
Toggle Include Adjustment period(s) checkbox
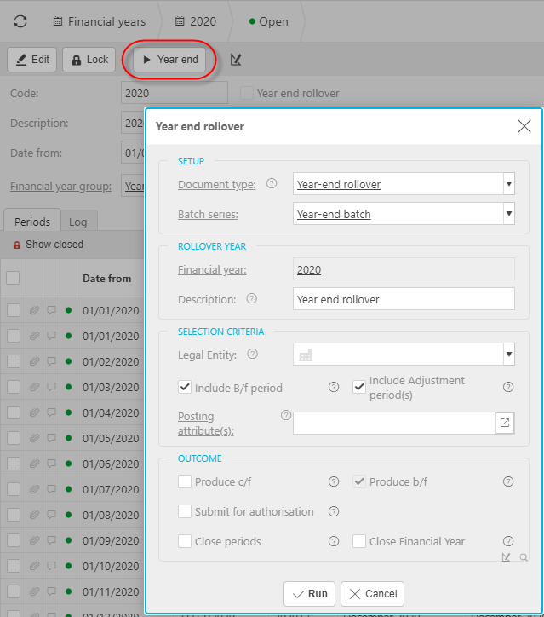359,388
